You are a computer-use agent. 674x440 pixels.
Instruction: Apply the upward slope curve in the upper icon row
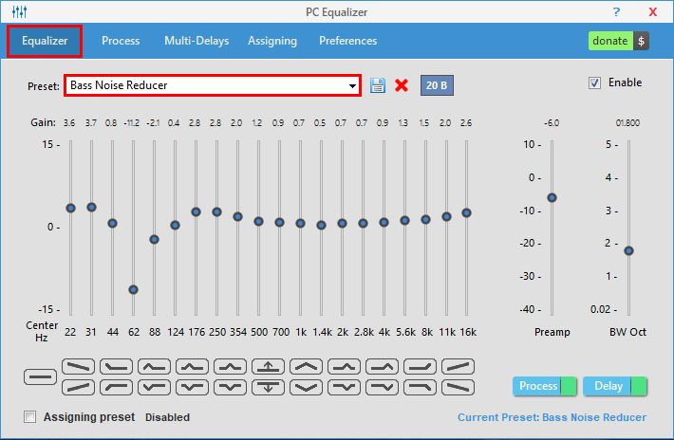458,367
